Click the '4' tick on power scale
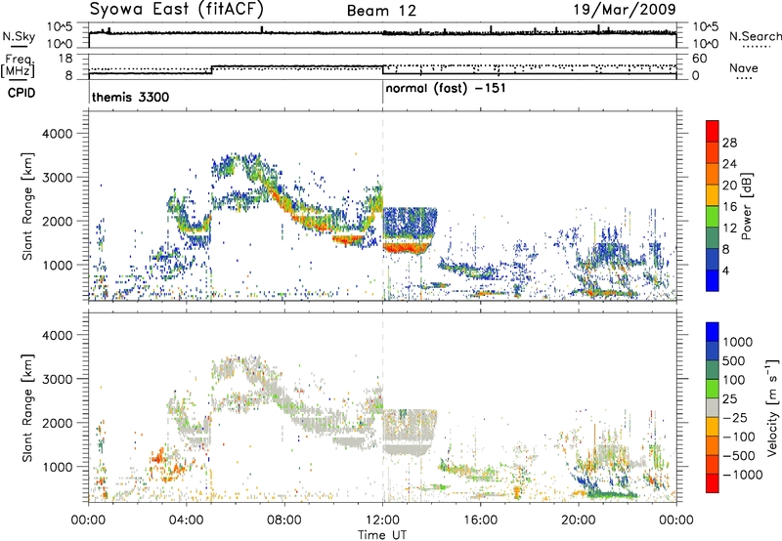The width and height of the screenshot is (782, 541). (725, 270)
